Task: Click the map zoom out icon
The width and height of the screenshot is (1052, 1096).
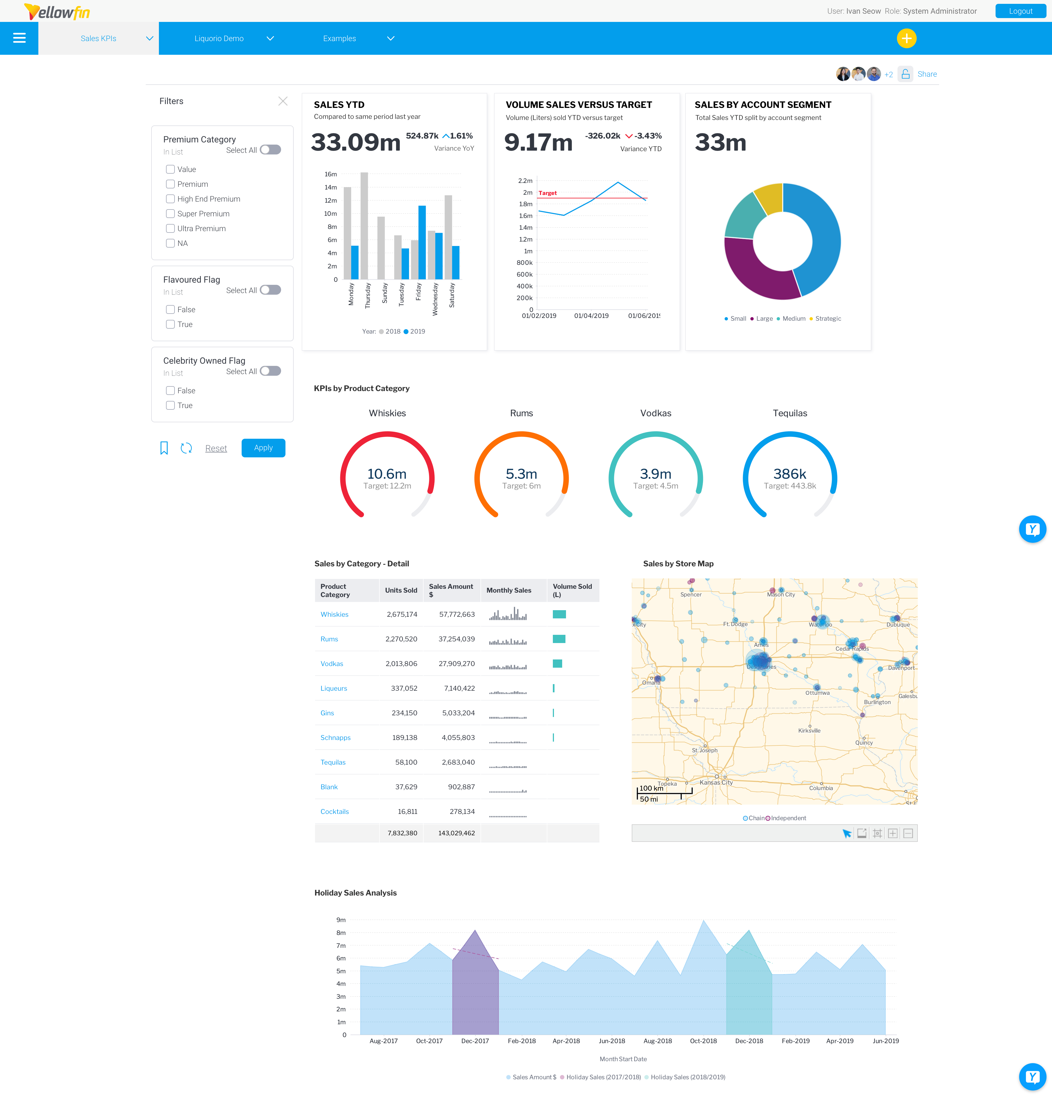Action: point(908,833)
